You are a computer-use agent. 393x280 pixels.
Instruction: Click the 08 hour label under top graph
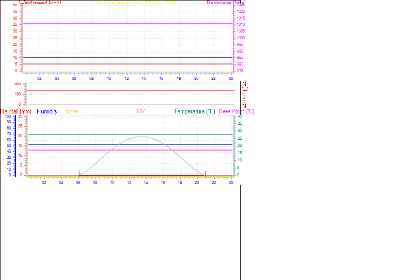[91, 78]
